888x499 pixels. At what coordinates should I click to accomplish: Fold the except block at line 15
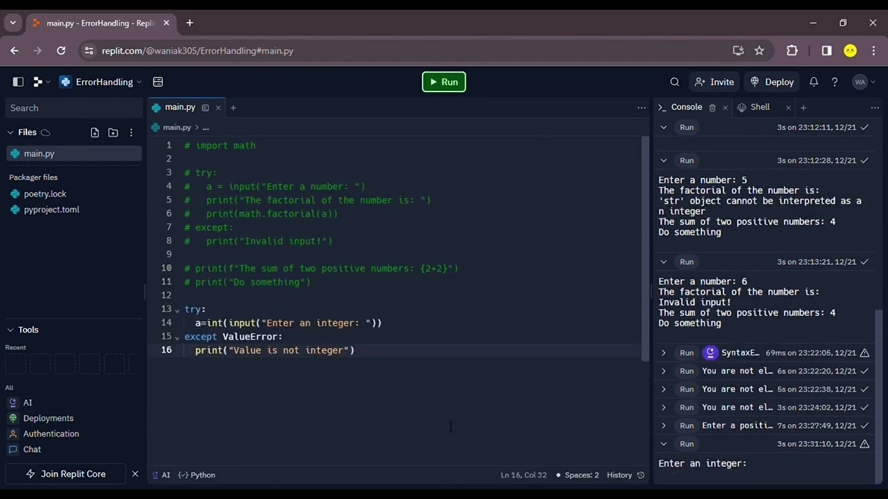[x=178, y=338]
